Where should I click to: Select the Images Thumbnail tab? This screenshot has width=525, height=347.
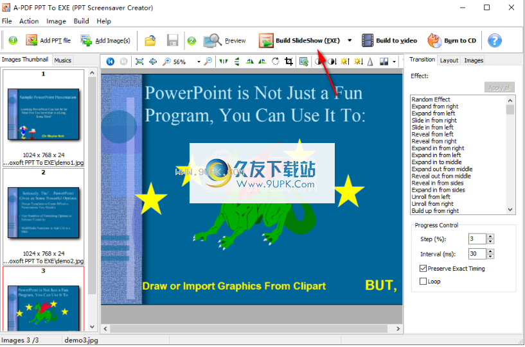(x=25, y=60)
